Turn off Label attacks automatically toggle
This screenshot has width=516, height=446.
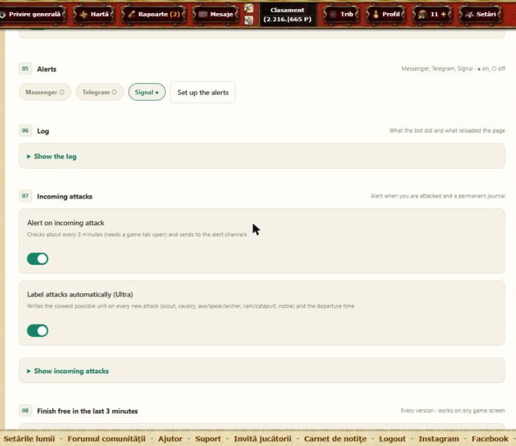coord(37,330)
